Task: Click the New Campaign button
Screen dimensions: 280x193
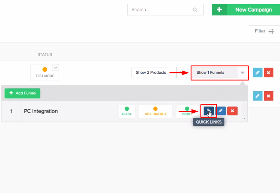Action: 246,10
